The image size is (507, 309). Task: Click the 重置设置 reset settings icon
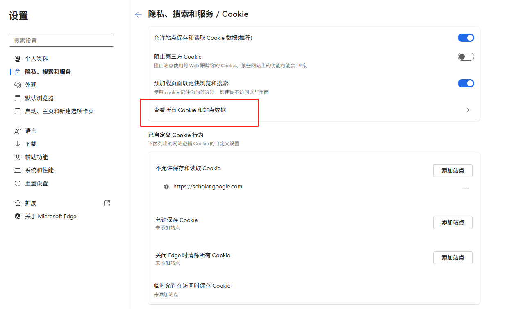click(17, 183)
